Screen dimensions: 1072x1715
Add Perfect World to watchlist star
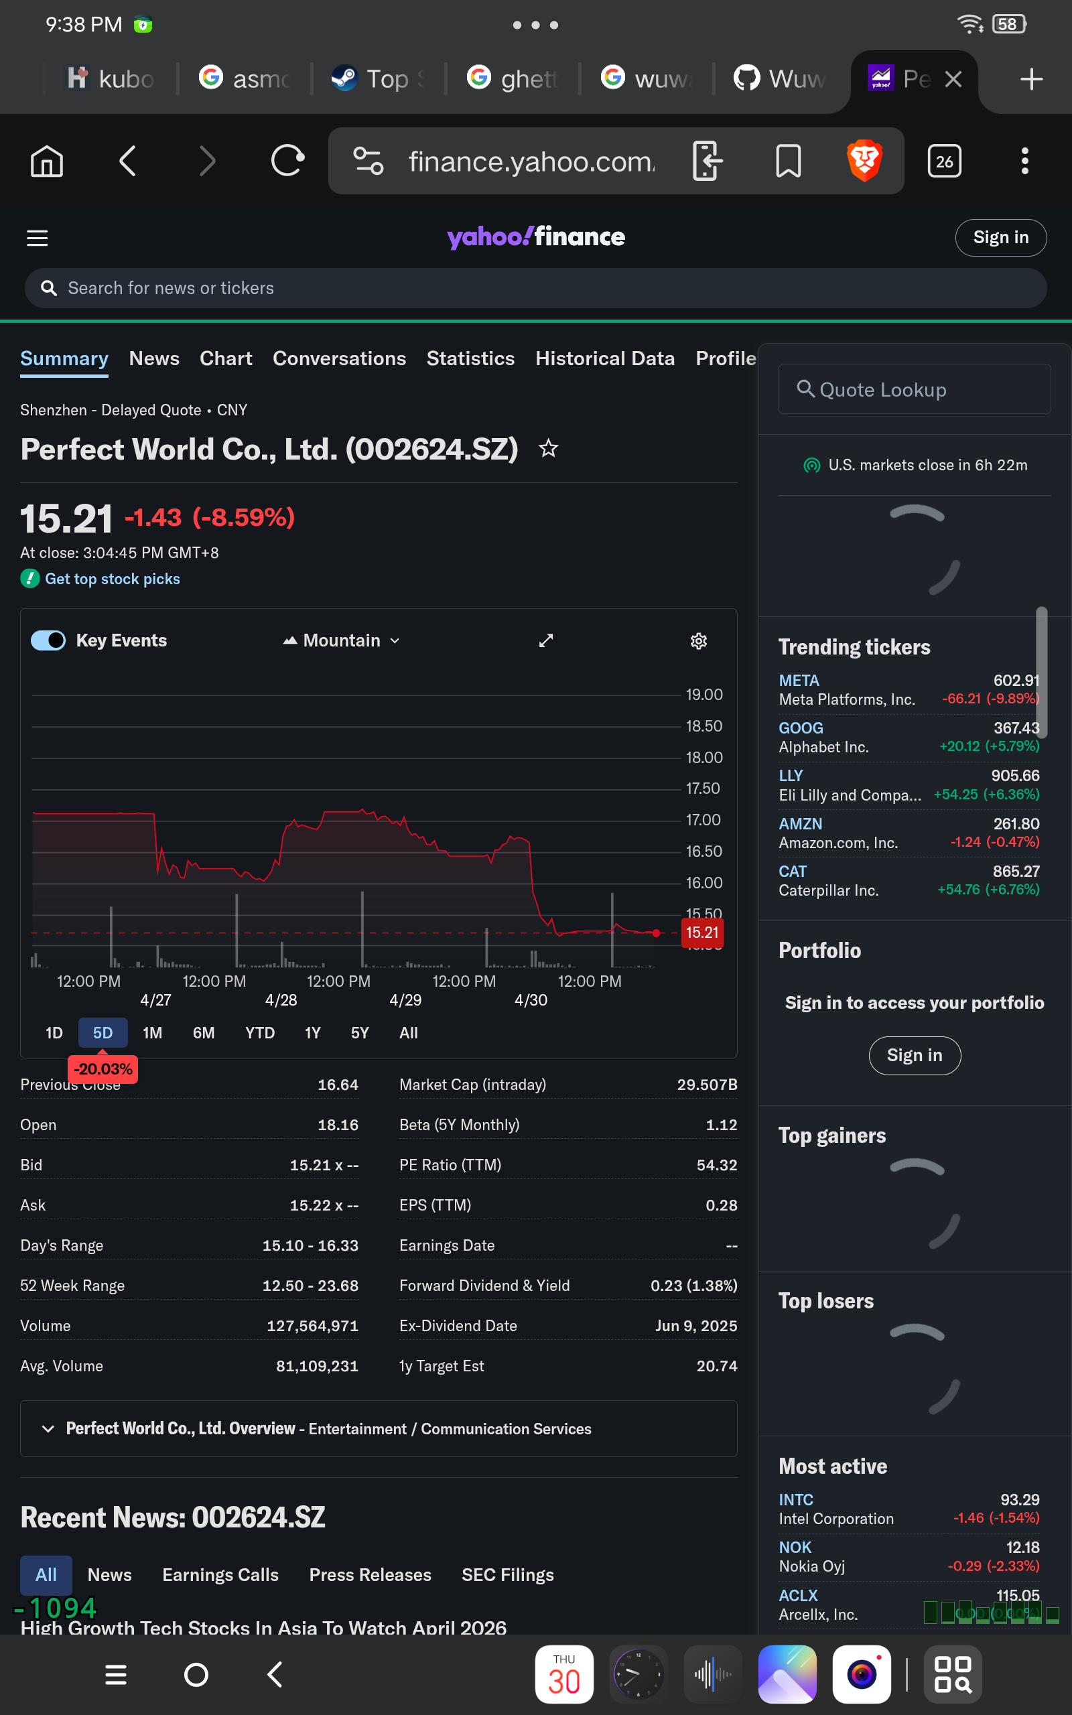coord(548,449)
